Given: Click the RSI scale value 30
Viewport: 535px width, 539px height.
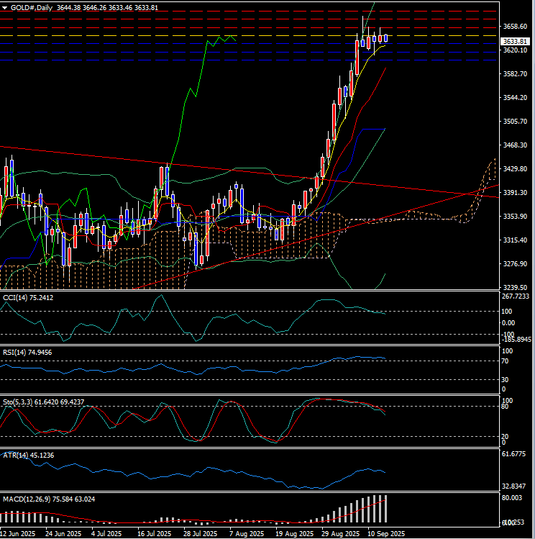Looking at the screenshot, I should [x=505, y=380].
